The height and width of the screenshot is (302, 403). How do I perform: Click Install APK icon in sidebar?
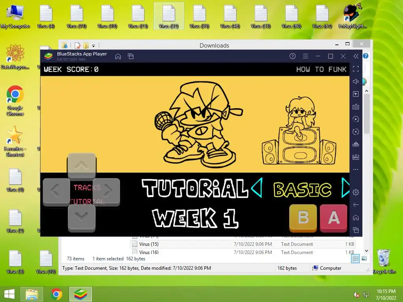click(356, 157)
